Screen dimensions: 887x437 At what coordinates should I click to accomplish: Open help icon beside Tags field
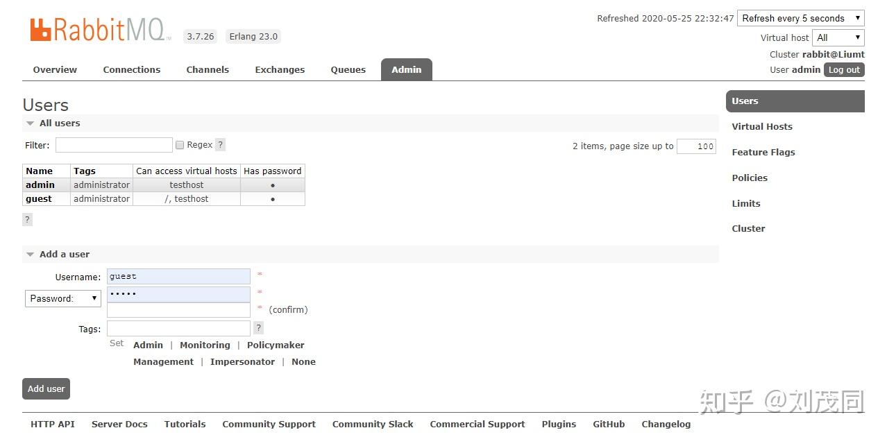coord(258,327)
